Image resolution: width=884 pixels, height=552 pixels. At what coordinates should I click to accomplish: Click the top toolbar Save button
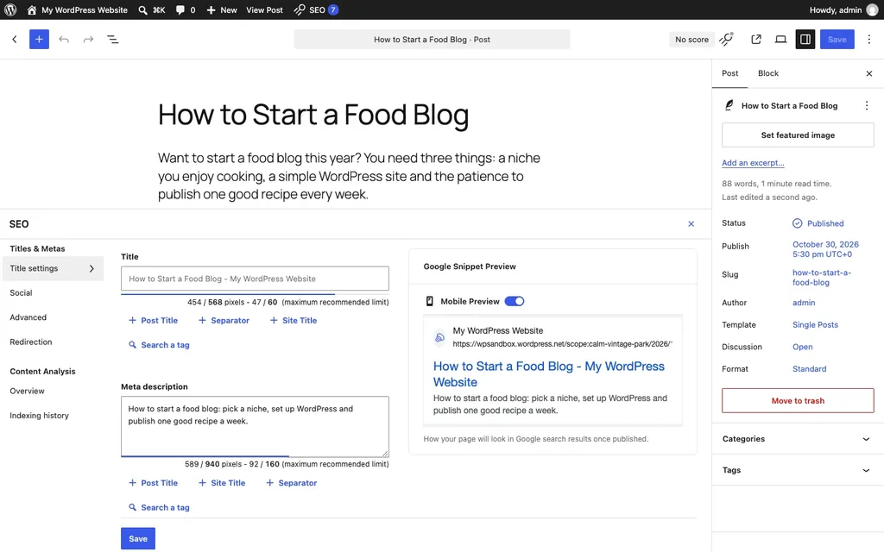(837, 39)
